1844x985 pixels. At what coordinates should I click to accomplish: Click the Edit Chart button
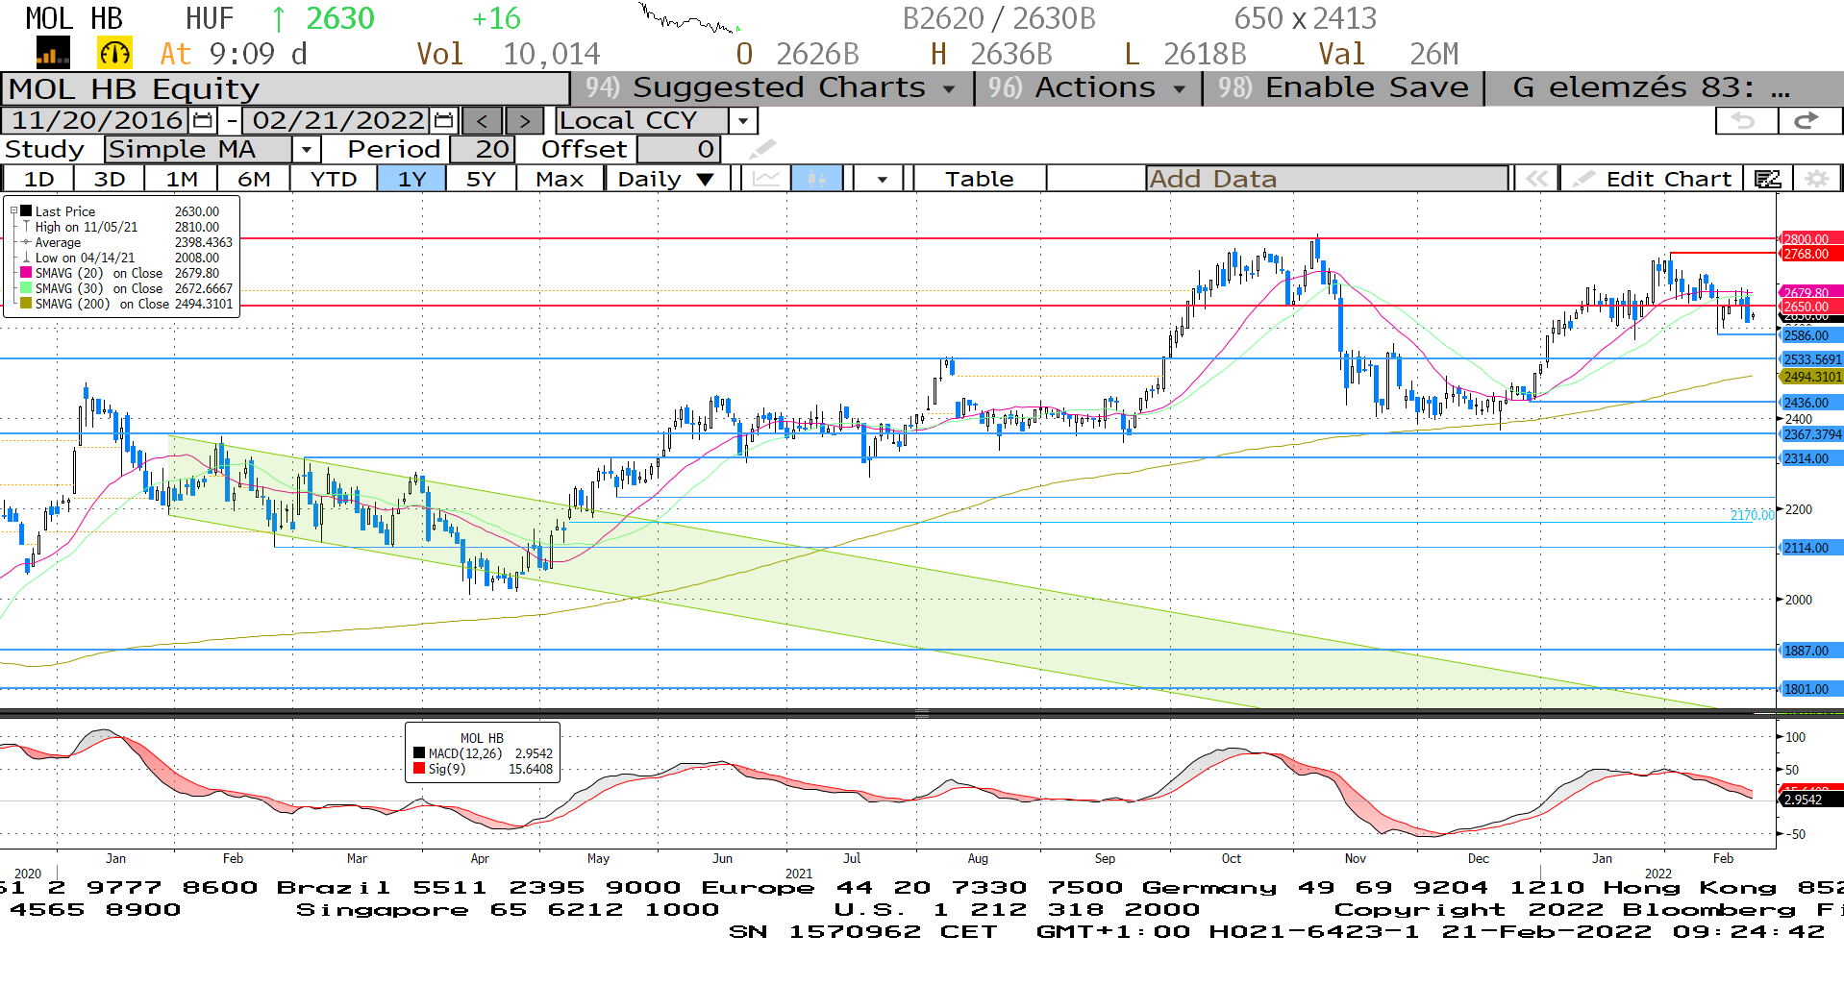[x=1651, y=179]
